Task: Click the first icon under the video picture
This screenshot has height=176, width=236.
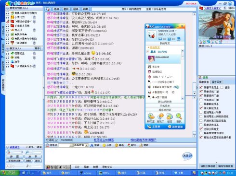Action: point(200,42)
